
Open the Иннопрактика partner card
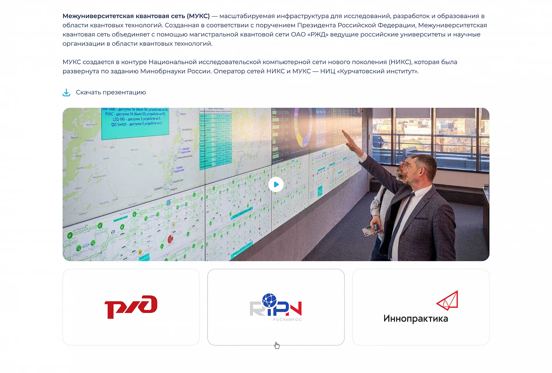pyautogui.click(x=421, y=307)
